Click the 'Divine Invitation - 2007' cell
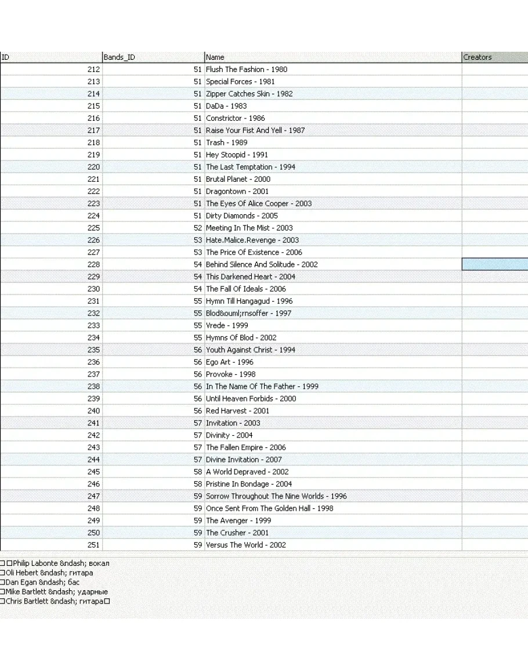This screenshot has width=528, height=671. (244, 460)
